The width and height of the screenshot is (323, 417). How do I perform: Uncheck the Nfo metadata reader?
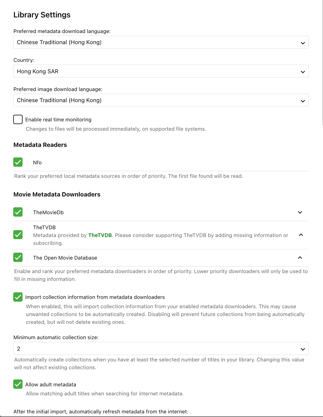[18, 162]
